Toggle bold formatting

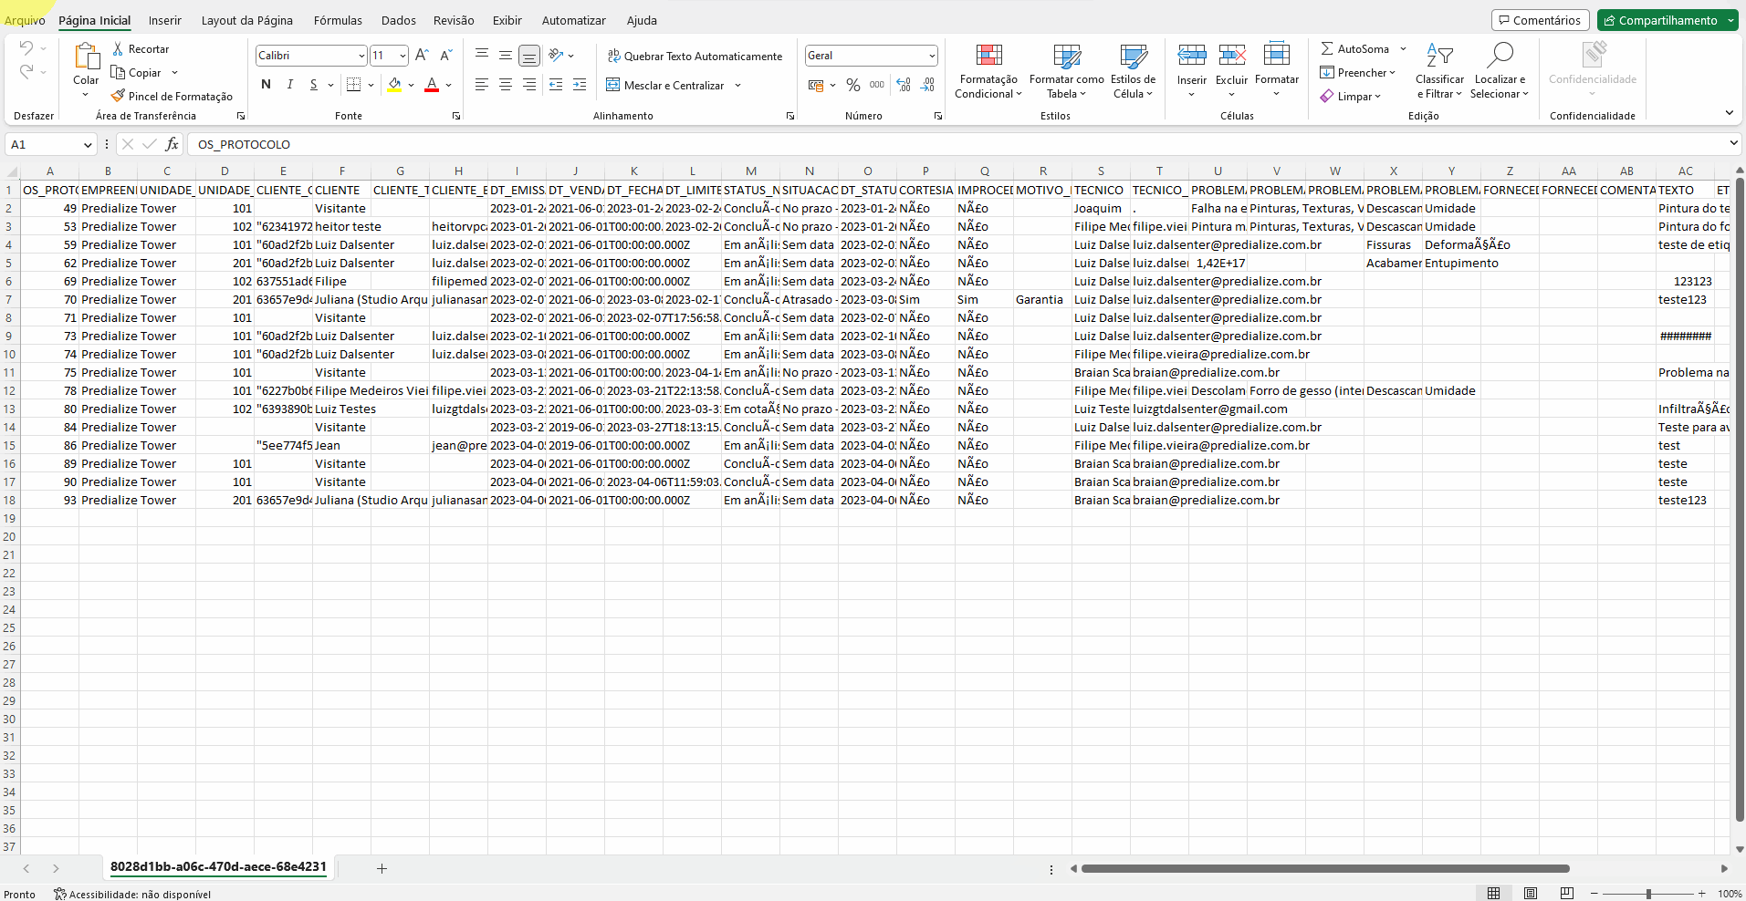266,85
